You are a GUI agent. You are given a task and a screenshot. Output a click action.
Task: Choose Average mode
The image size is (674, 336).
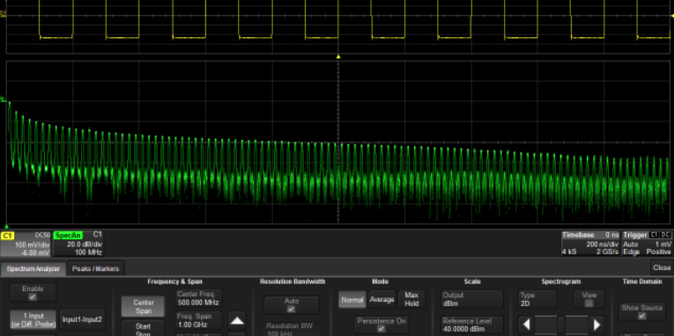click(x=381, y=299)
